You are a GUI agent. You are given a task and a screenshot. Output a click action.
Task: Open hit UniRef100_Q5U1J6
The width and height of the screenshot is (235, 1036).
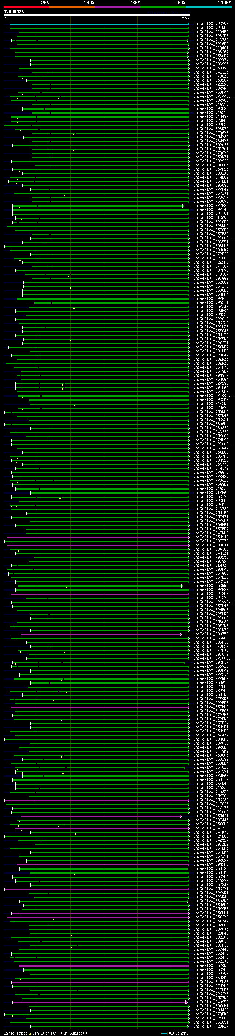[x=211, y=537]
